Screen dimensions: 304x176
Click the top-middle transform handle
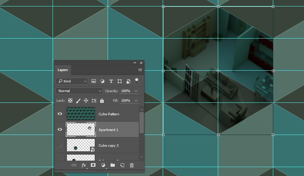click(x=218, y=7)
